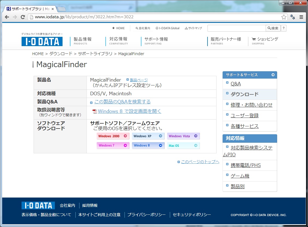
Task: Select the Windows 7 download button
Action: point(113,145)
